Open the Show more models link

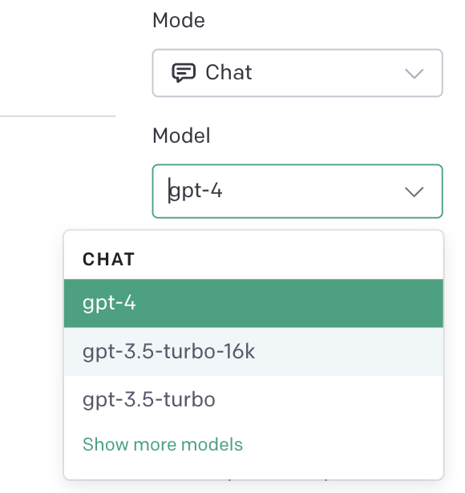[x=163, y=445]
